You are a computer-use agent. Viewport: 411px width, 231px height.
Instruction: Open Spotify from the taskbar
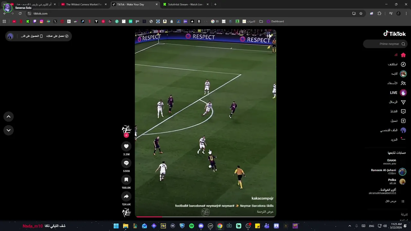tap(191, 226)
